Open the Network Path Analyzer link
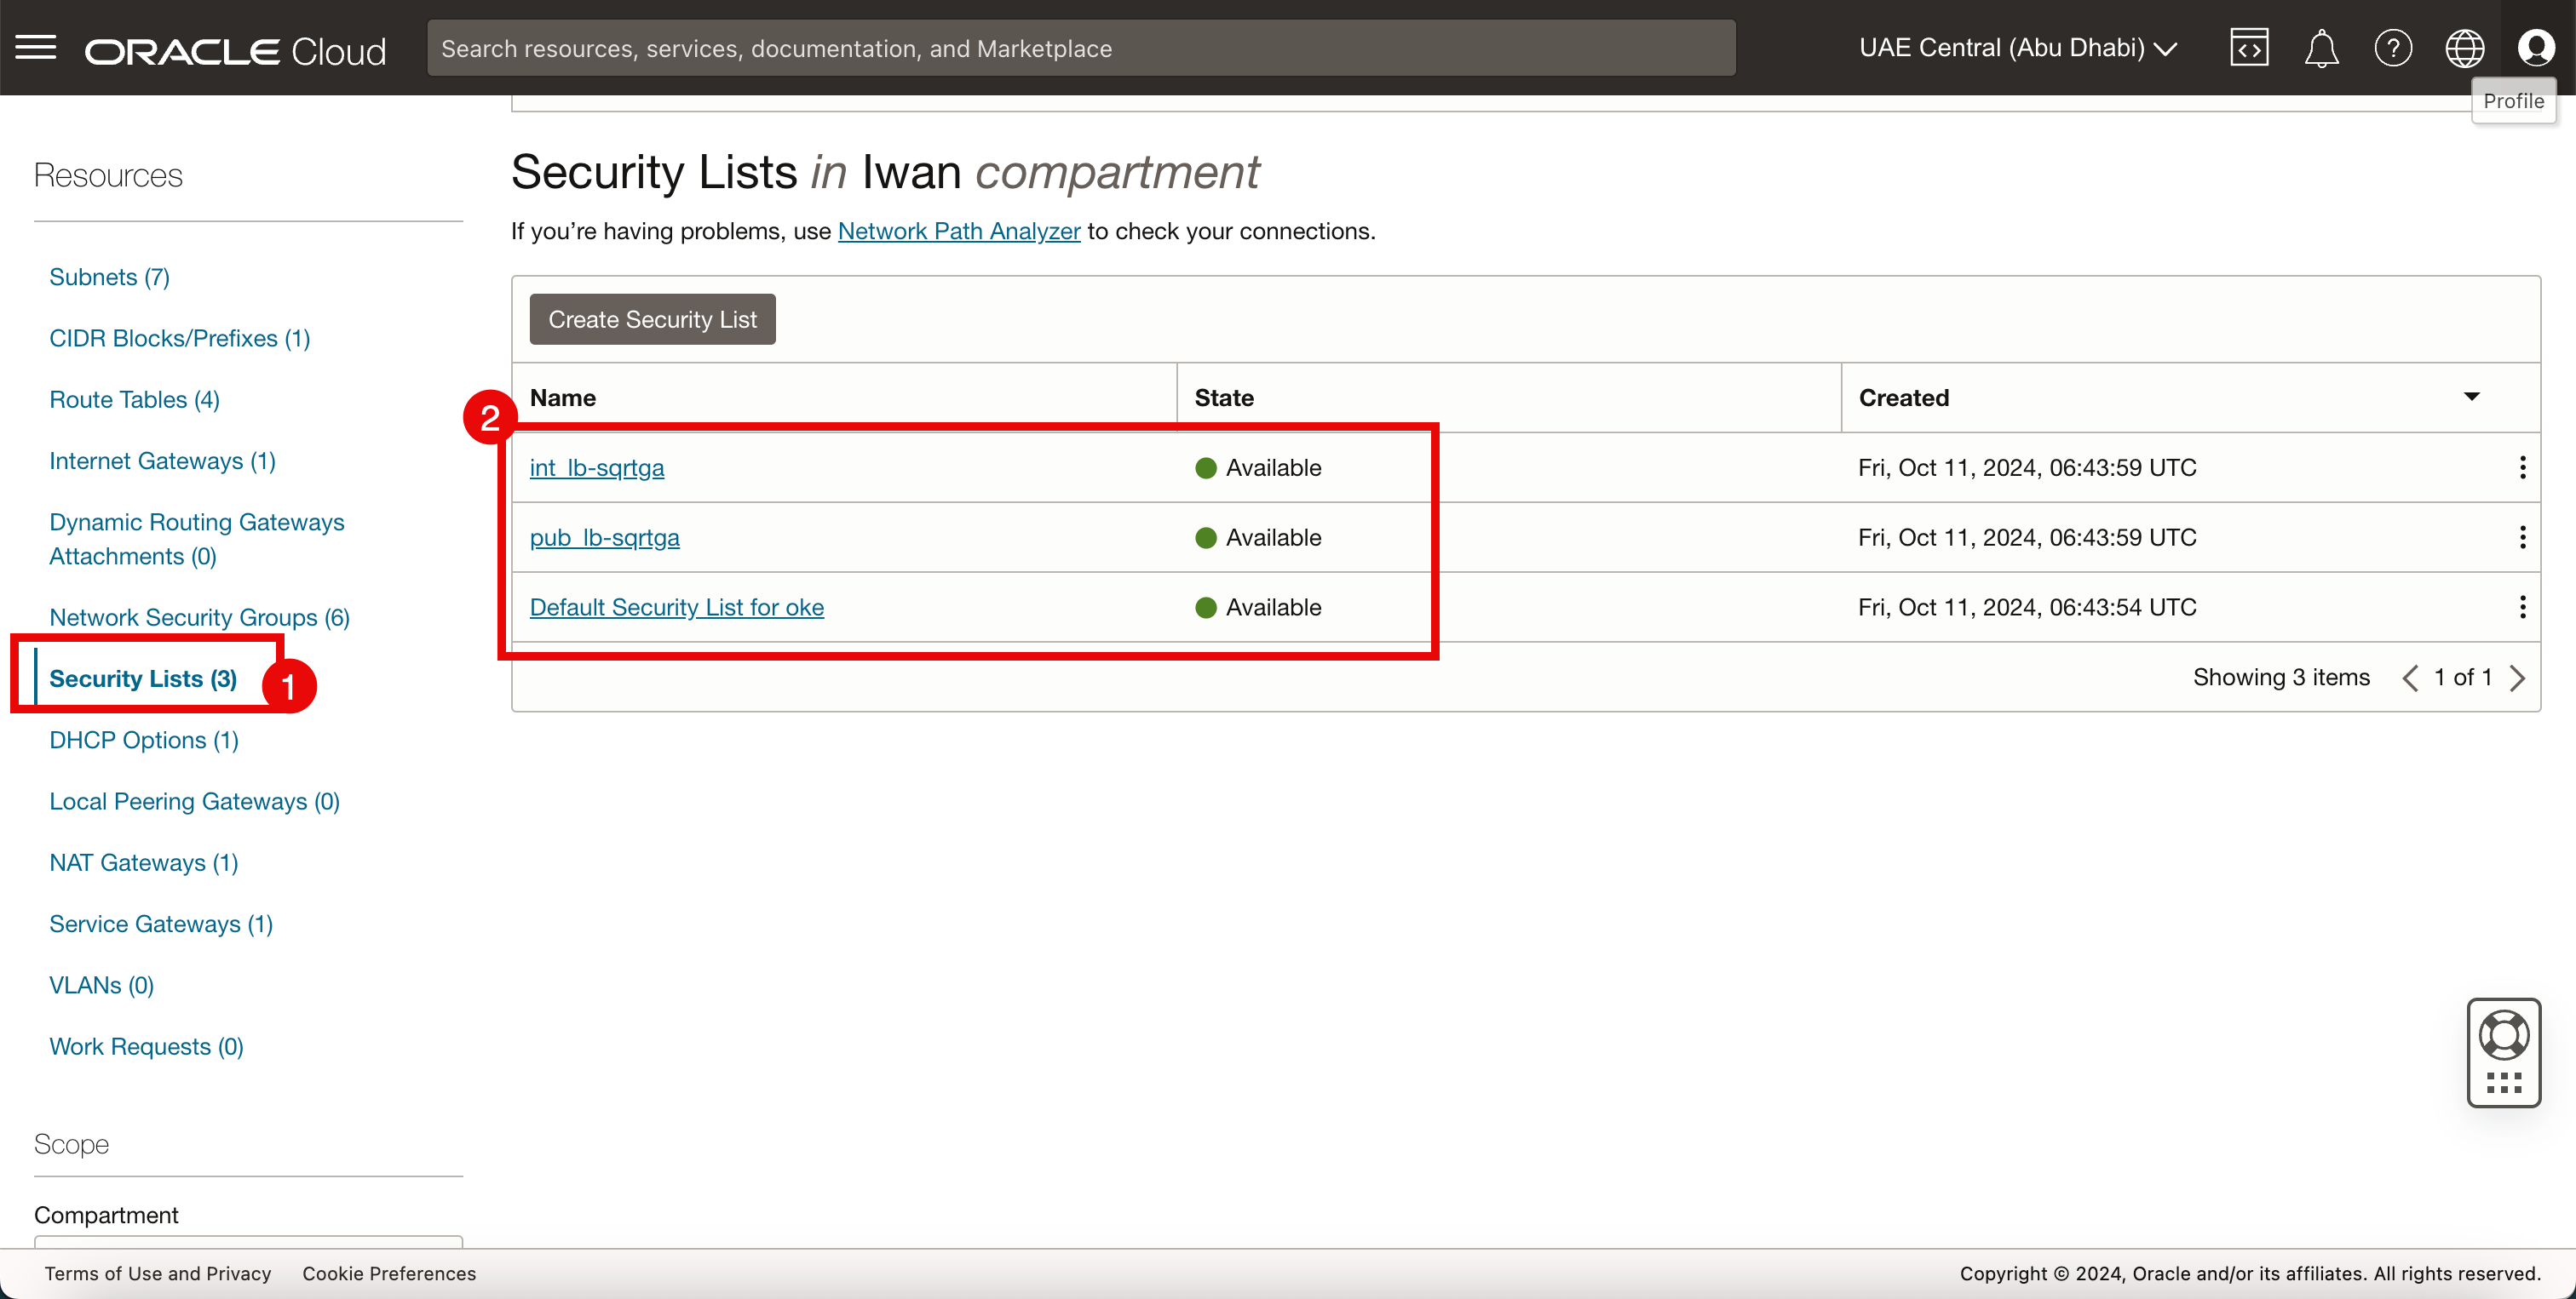The width and height of the screenshot is (2576, 1299). click(x=958, y=231)
